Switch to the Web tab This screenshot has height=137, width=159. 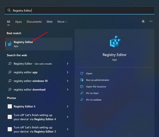coord(50,22)
